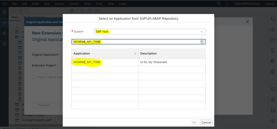Click Previous in the New Extension wizard

pos(44,105)
